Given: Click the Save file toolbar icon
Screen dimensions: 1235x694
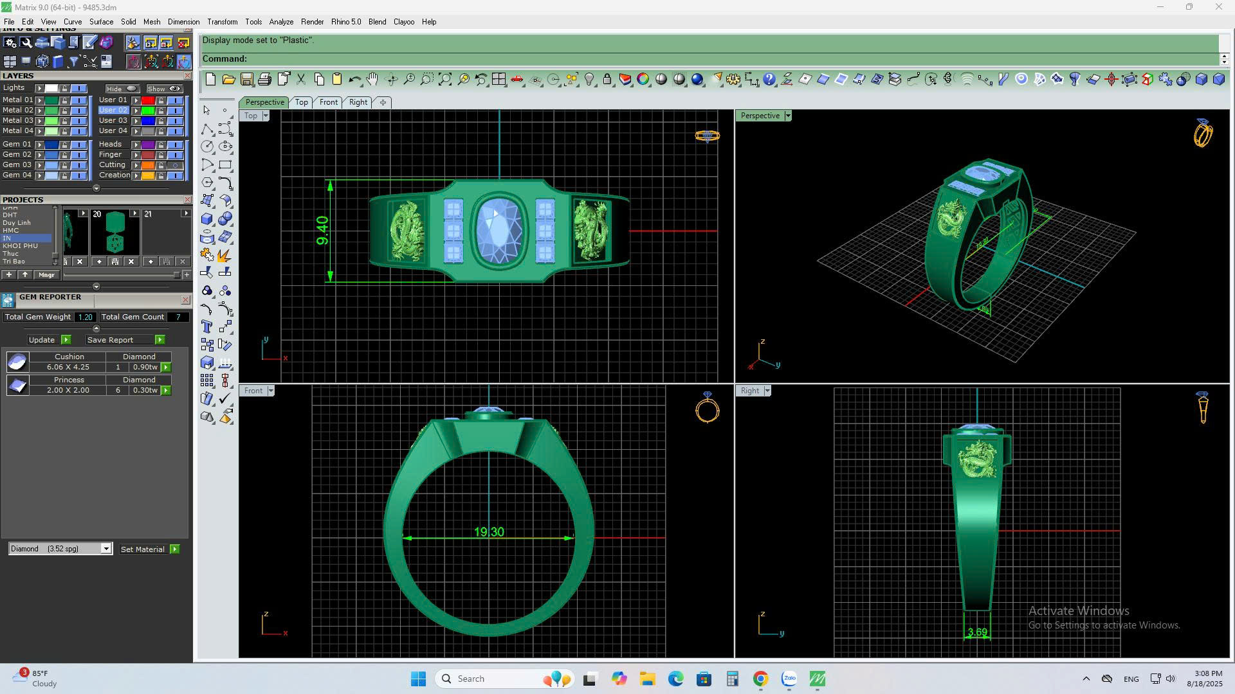Looking at the screenshot, I should click(246, 80).
